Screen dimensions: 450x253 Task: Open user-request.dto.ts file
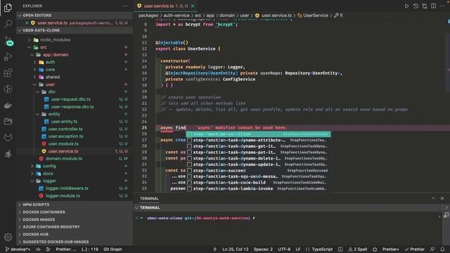pos(70,99)
